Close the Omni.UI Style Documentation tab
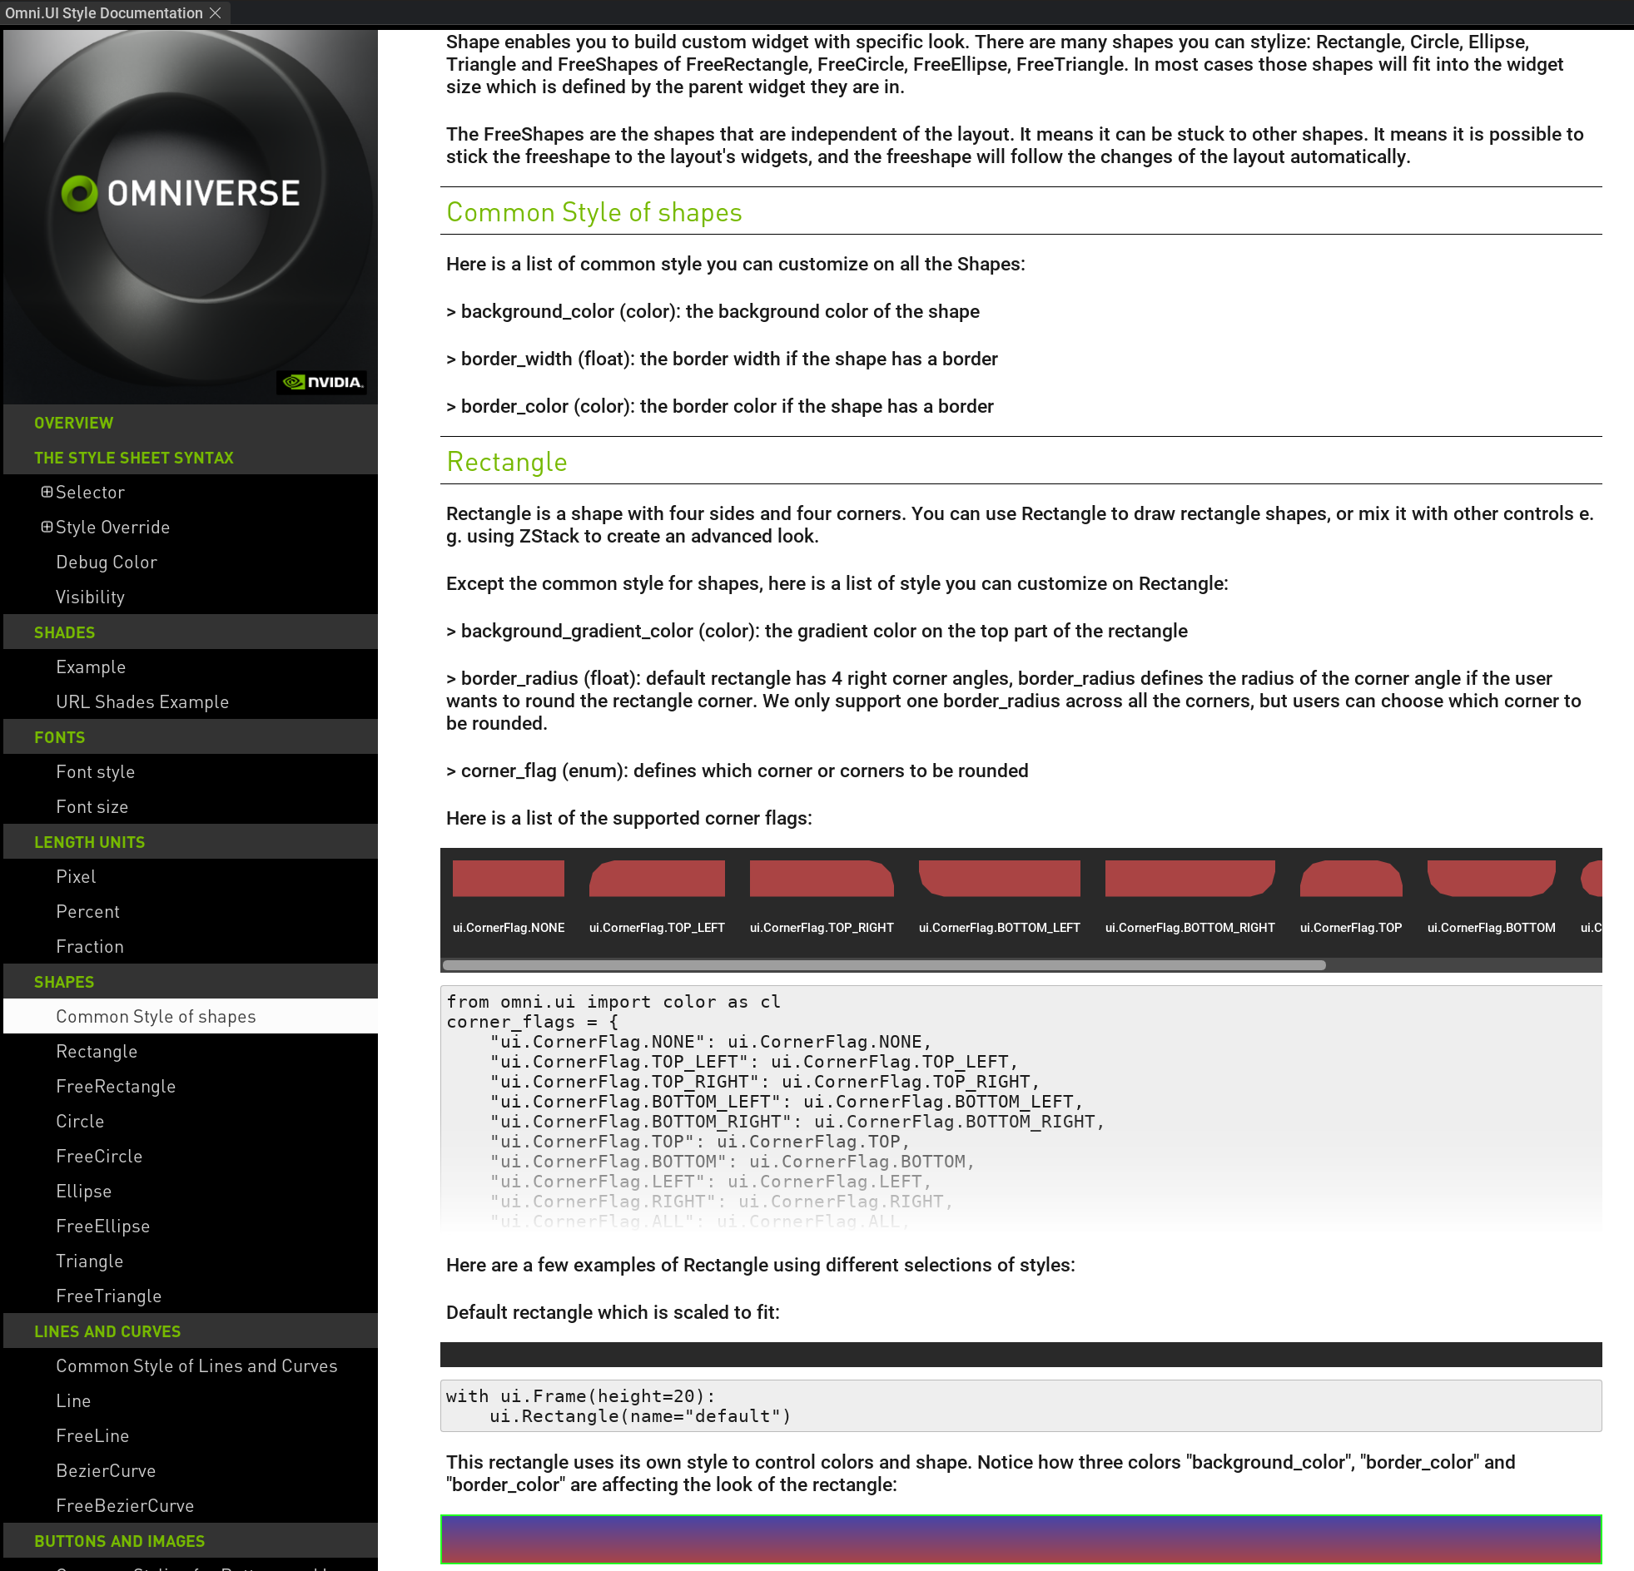This screenshot has width=1634, height=1571. point(215,12)
